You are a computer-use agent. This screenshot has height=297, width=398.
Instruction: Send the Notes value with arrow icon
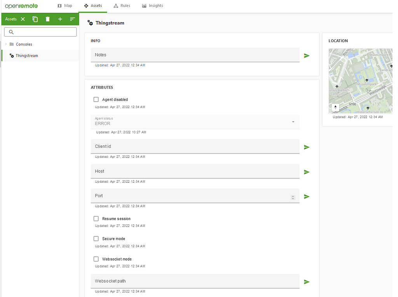coord(307,56)
